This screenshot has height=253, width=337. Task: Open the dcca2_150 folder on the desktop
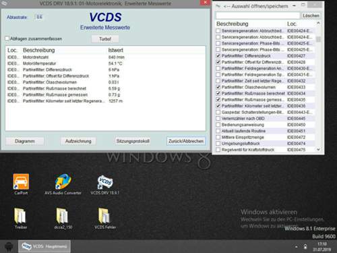tap(63, 219)
